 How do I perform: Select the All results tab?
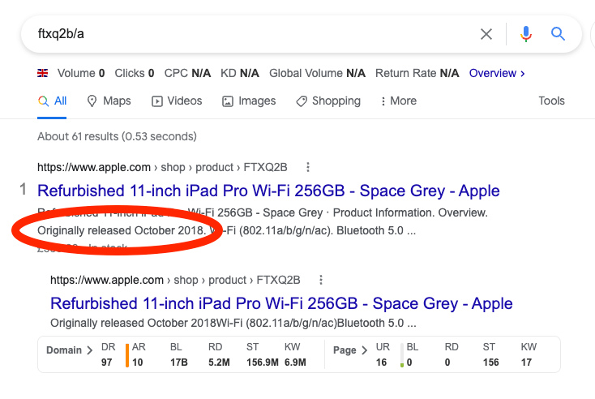[x=52, y=101]
